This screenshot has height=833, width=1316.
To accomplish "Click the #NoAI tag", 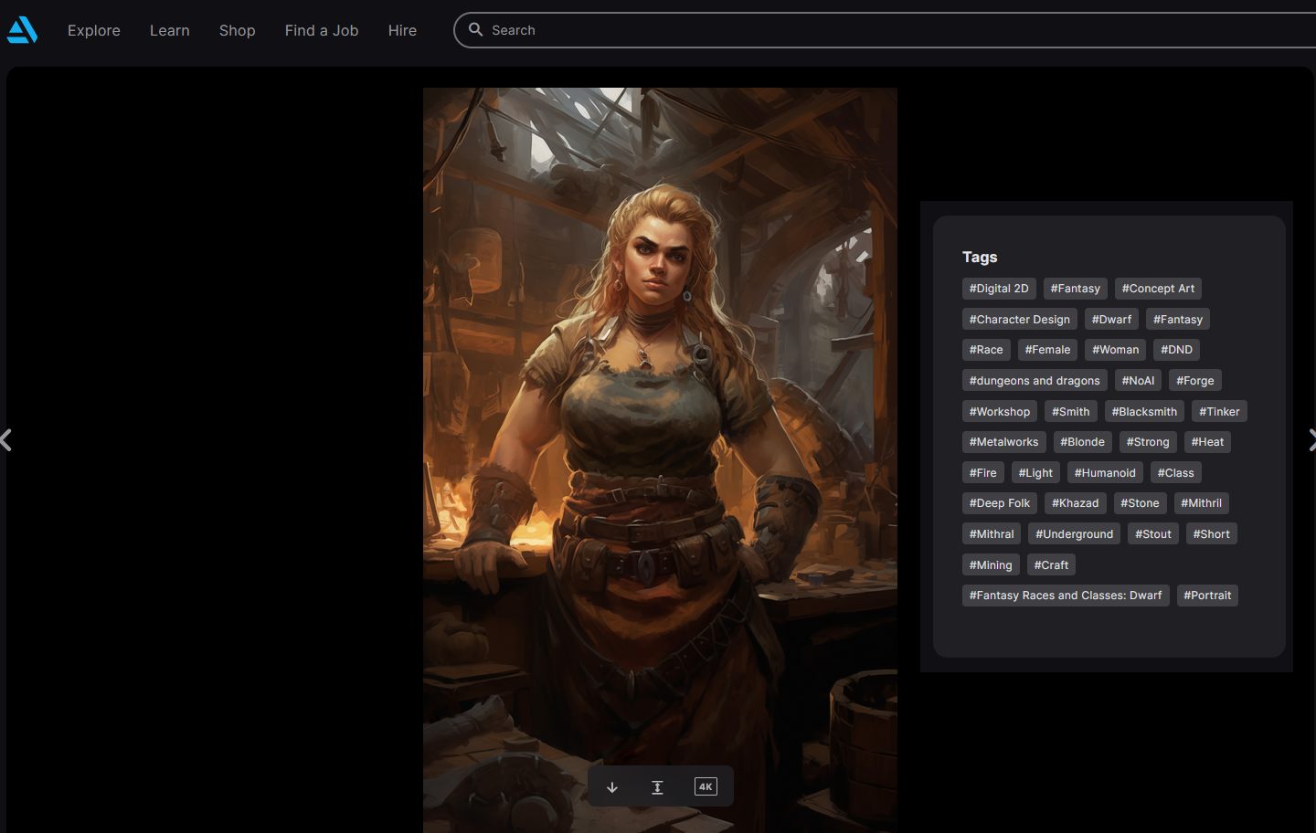I will pyautogui.click(x=1138, y=381).
